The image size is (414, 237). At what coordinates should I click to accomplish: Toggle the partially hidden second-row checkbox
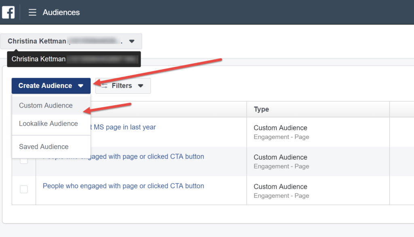(x=24, y=161)
